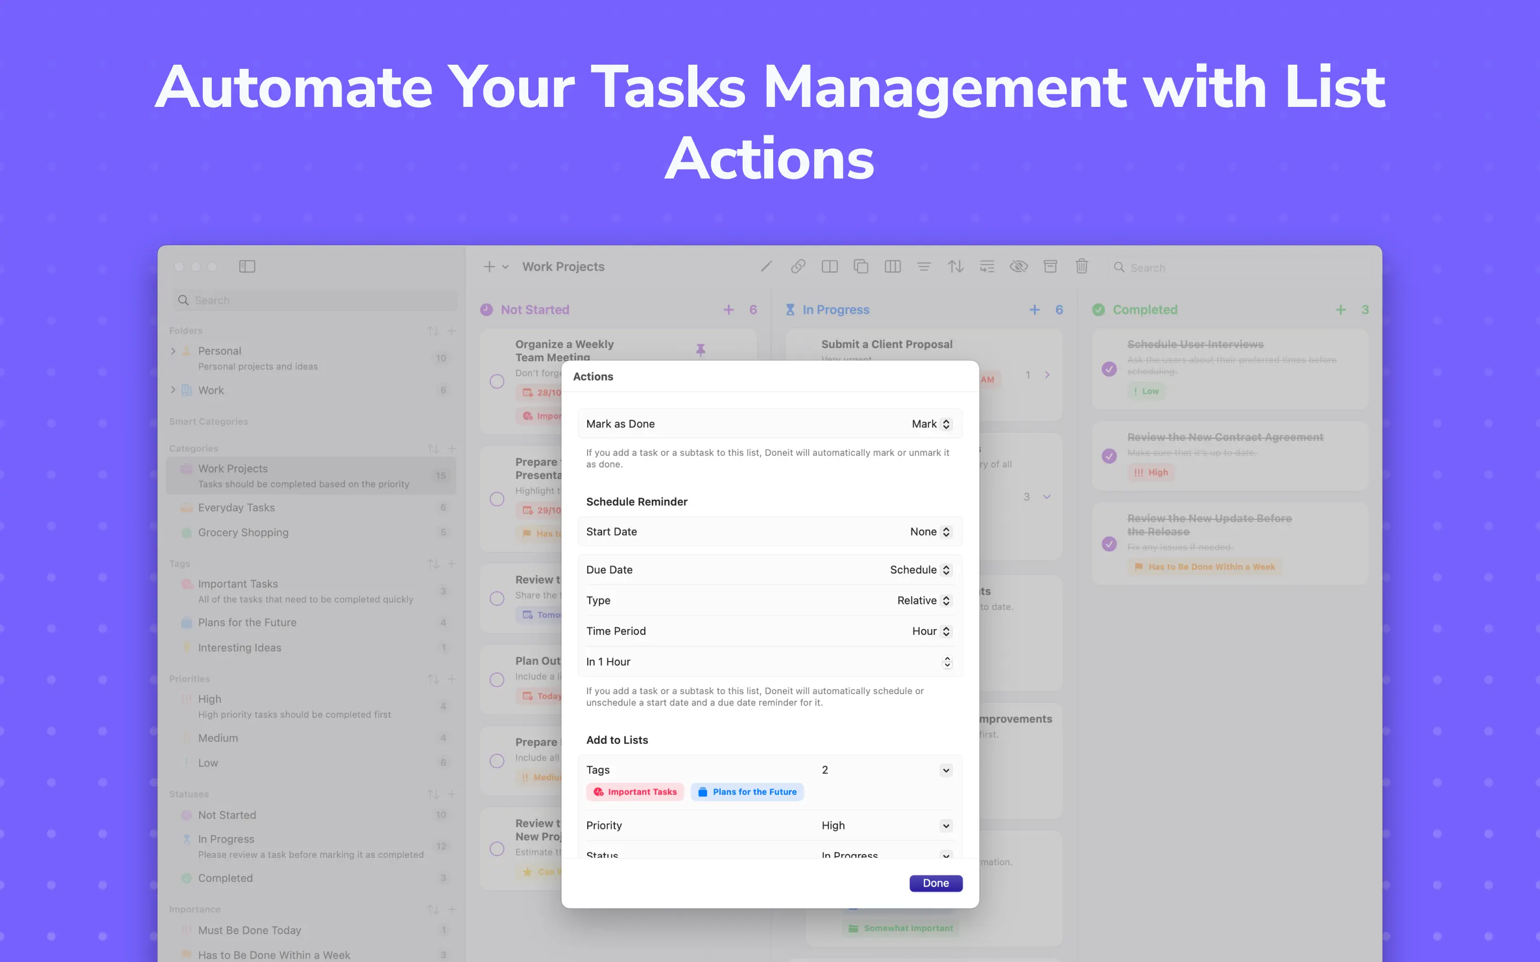Open the Mark as Done dropdown
Image resolution: width=1540 pixels, height=962 pixels.
pos(931,424)
